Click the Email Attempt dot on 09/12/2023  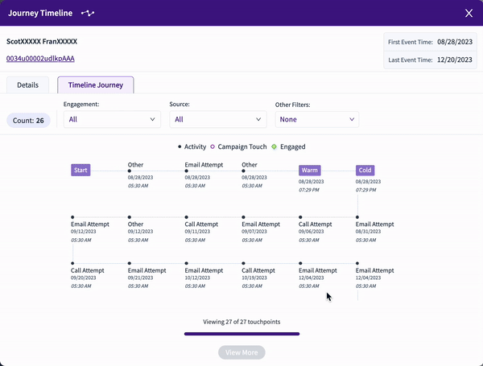[x=72, y=217]
